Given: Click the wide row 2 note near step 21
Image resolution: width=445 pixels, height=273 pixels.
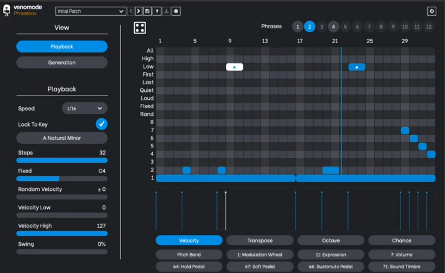Looking at the screenshot, I should pos(331,170).
